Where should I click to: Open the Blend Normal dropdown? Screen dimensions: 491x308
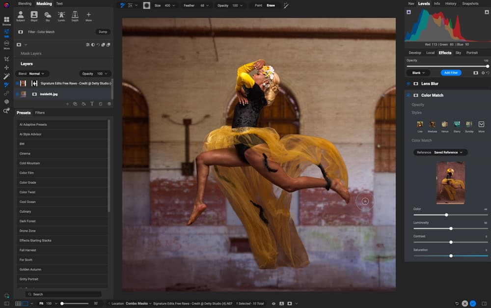coord(34,74)
